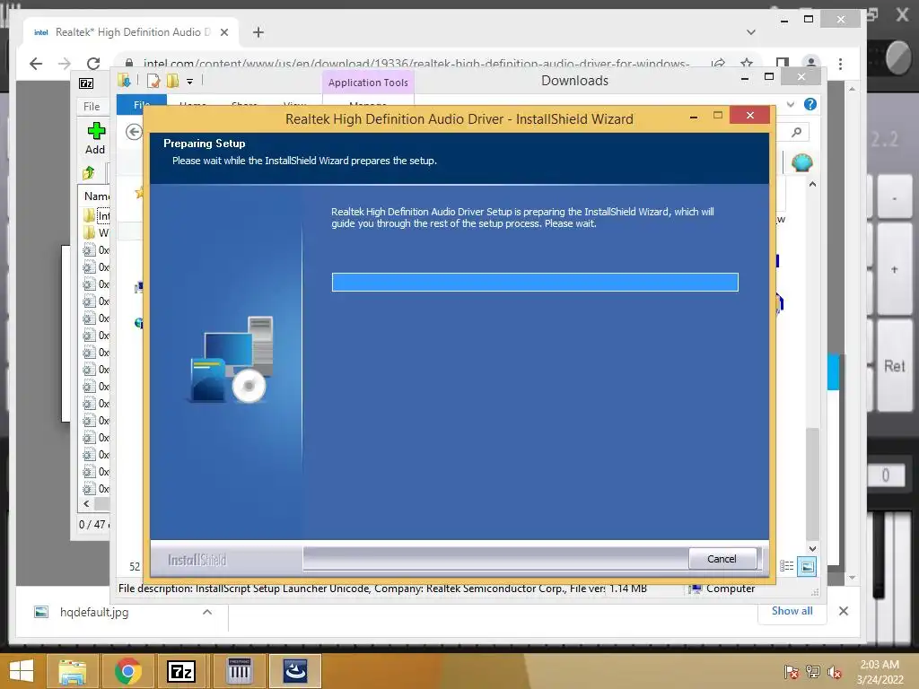Open Action Center flag in system tray

click(x=791, y=672)
